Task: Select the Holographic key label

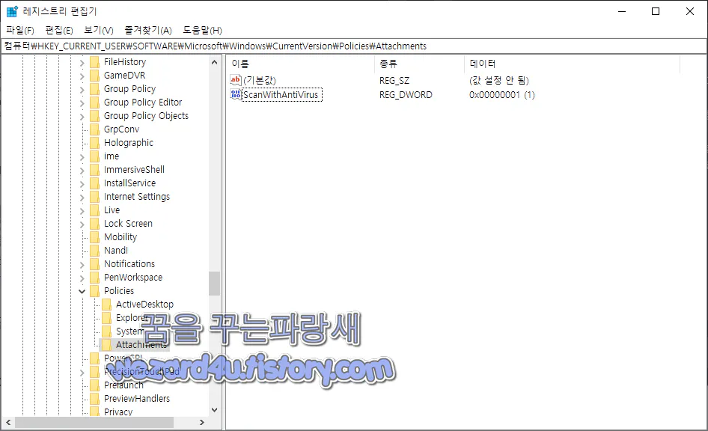Action: 129,143
